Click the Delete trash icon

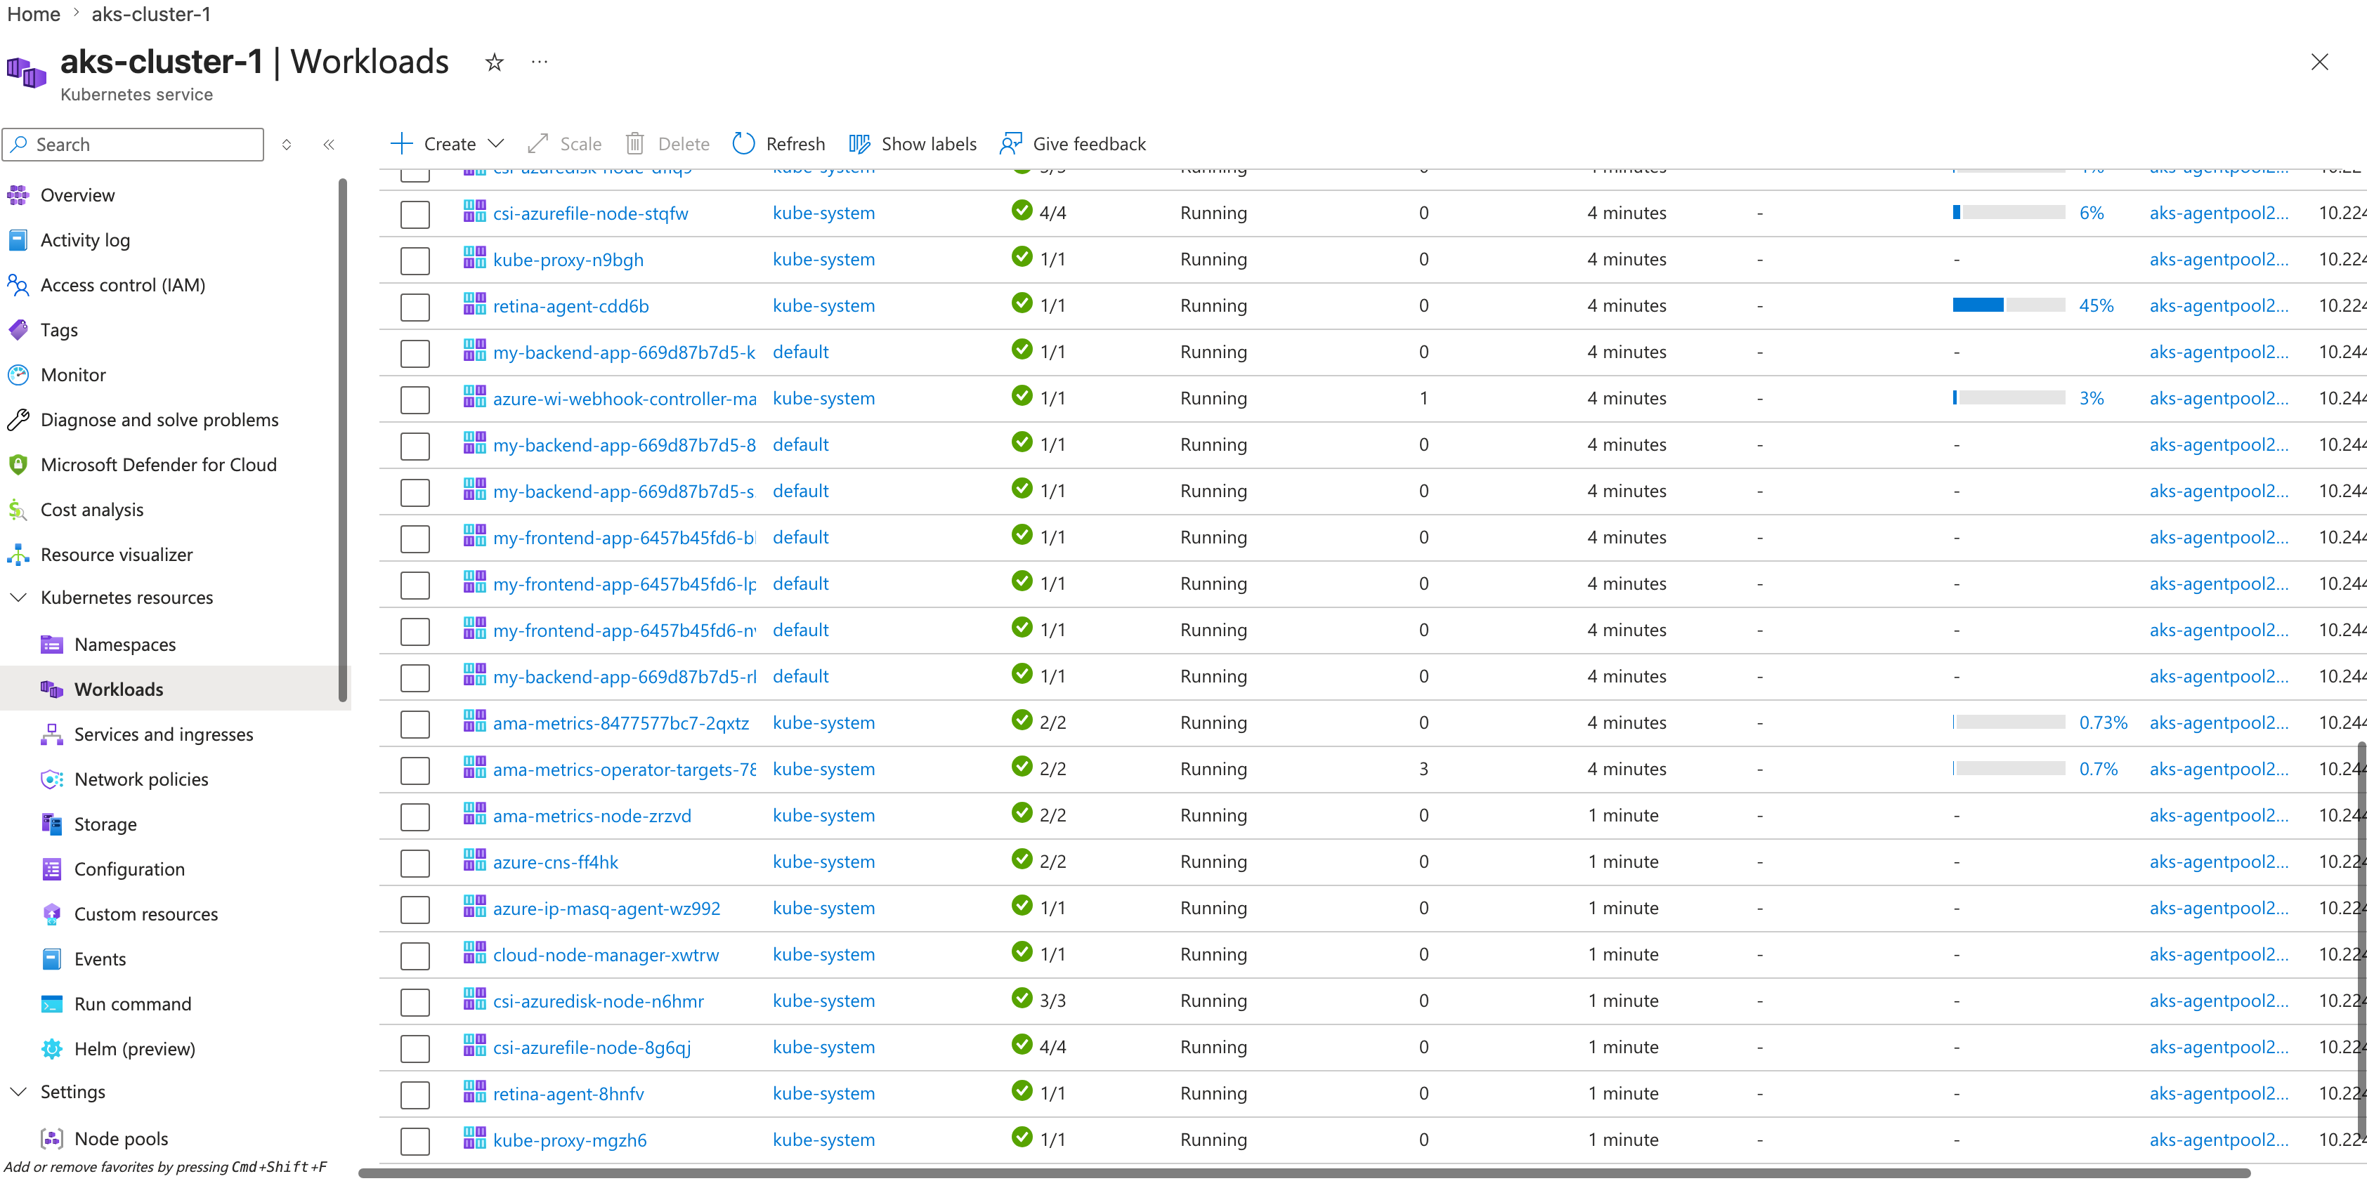[x=634, y=144]
